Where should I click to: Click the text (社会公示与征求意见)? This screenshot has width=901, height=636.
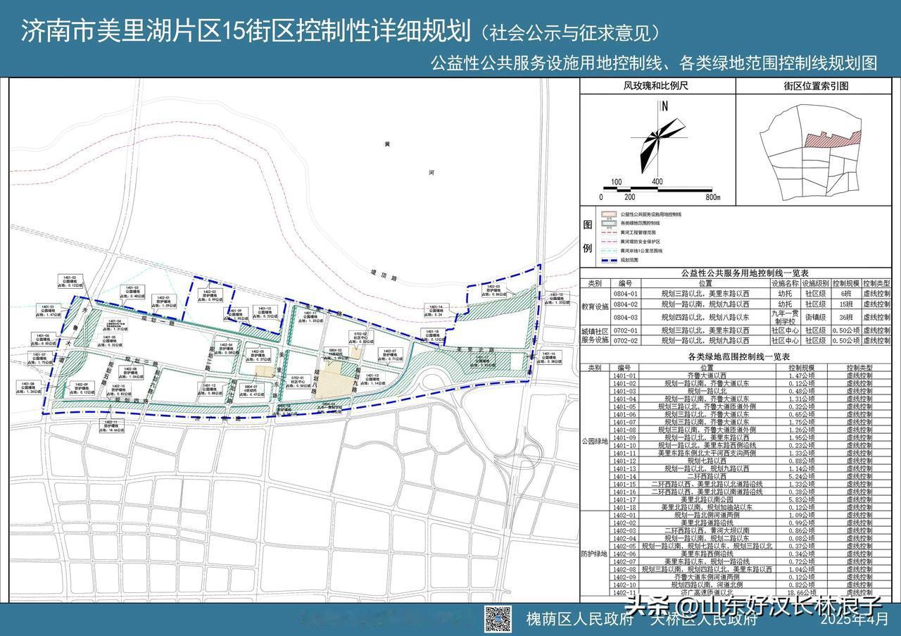point(570,32)
